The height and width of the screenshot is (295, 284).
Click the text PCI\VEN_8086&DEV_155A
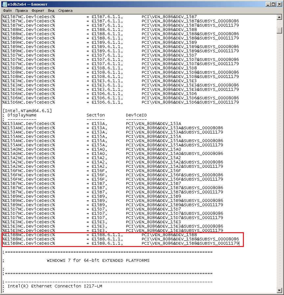coord(154,136)
